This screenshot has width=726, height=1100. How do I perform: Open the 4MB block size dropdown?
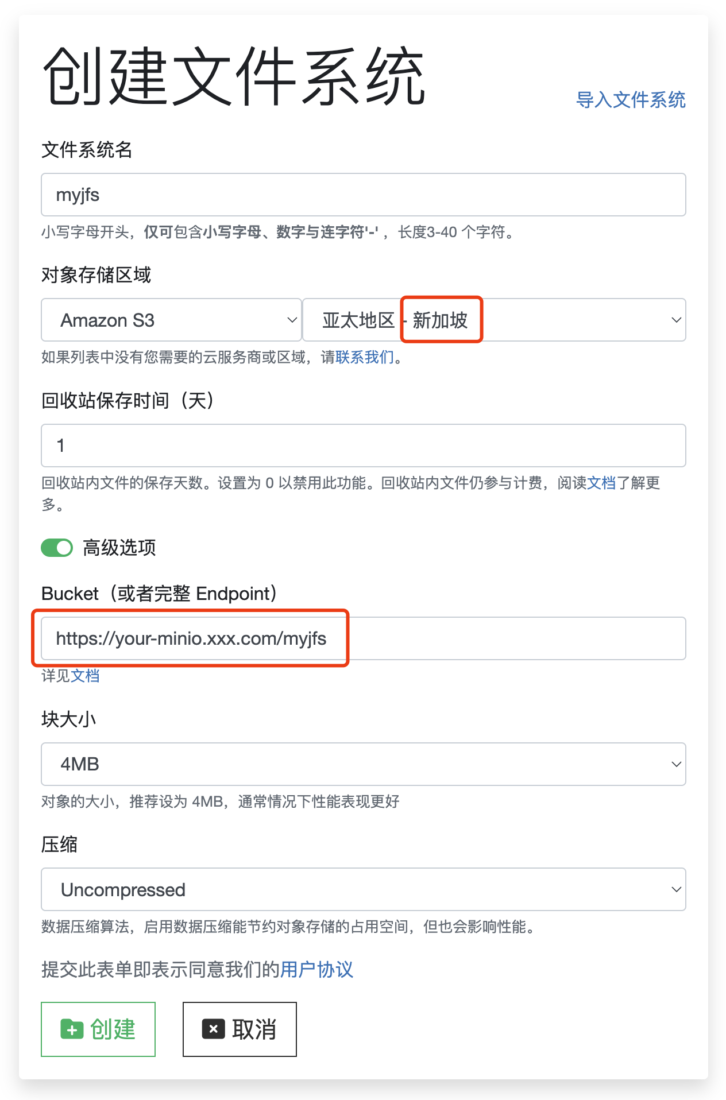click(x=363, y=764)
